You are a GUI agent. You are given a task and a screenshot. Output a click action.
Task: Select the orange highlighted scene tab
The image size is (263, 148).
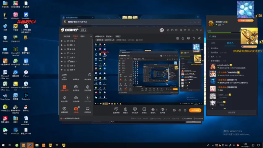pos(75,37)
